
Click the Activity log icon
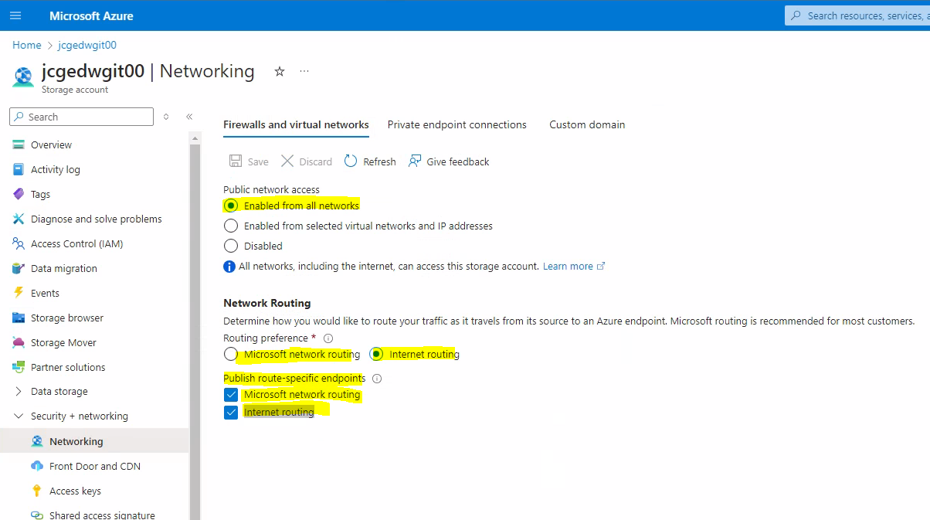tap(19, 169)
